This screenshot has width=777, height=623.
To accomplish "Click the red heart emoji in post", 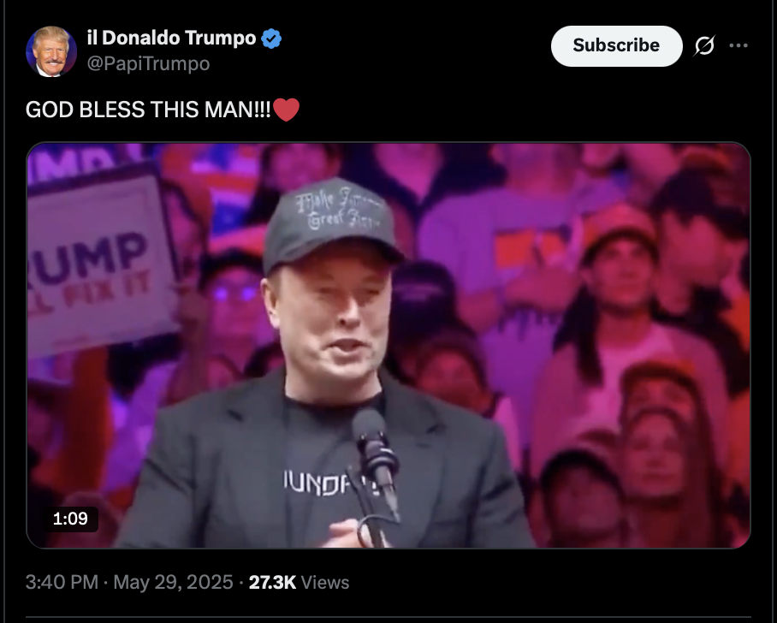I will [x=286, y=110].
